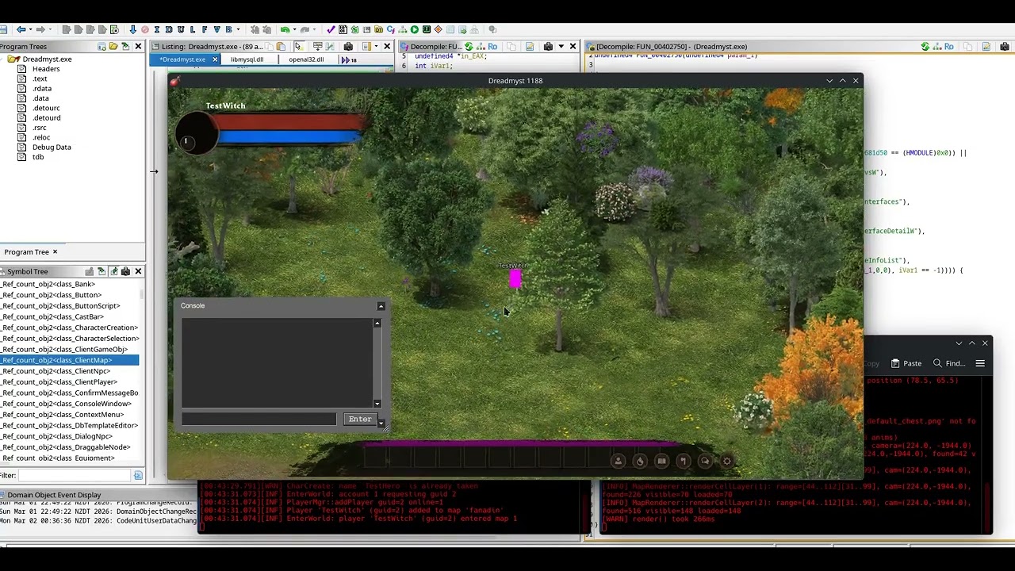
Task: Collapse the Dreadmyst.exe program tree node
Action: (4, 59)
